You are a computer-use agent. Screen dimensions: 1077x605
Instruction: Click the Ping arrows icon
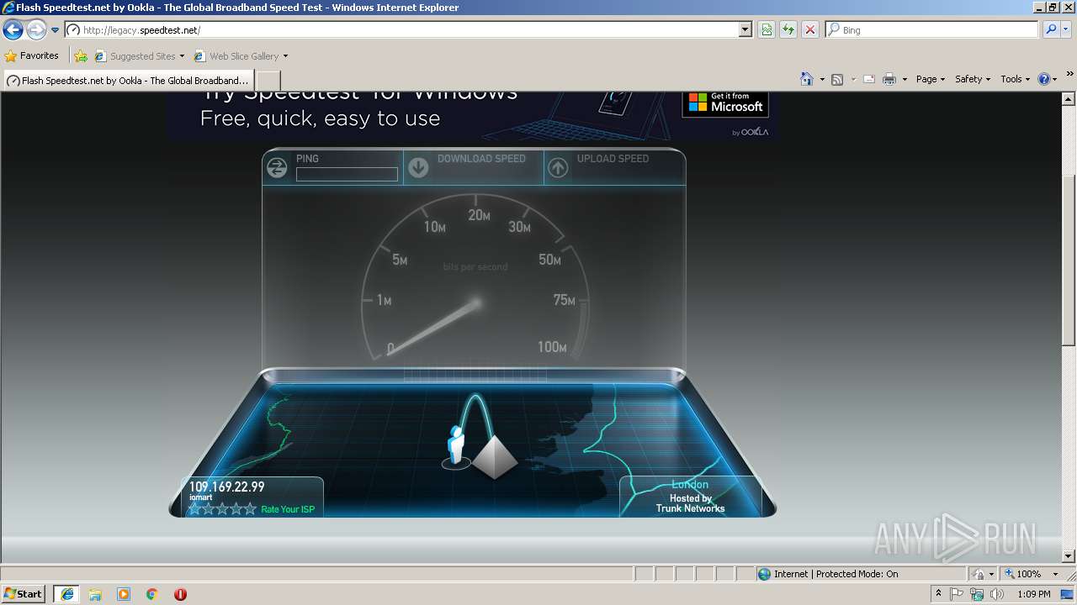point(277,168)
